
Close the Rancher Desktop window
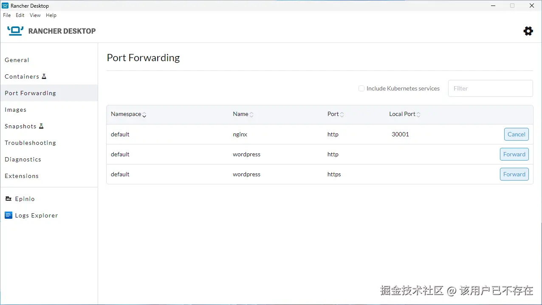tap(532, 6)
